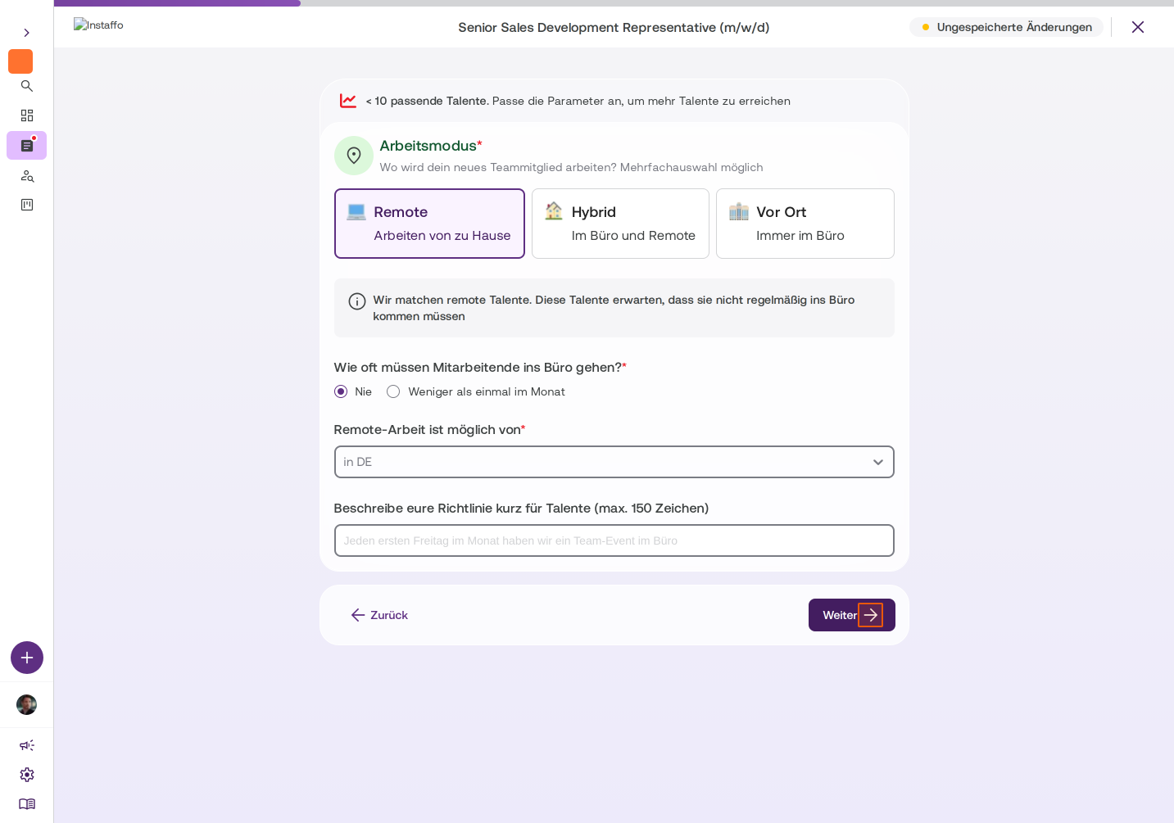Open the kanban board icon
This screenshot has width=1174, height=823.
pyautogui.click(x=27, y=205)
